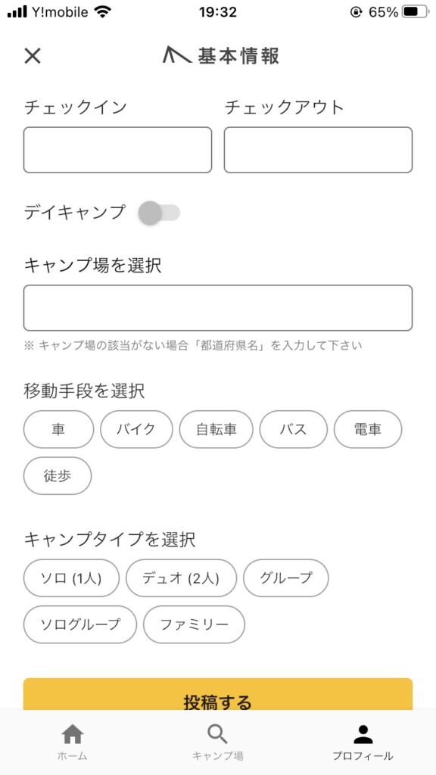Open the キャンプ場を選択 field
The height and width of the screenshot is (775, 436).
pos(218,308)
